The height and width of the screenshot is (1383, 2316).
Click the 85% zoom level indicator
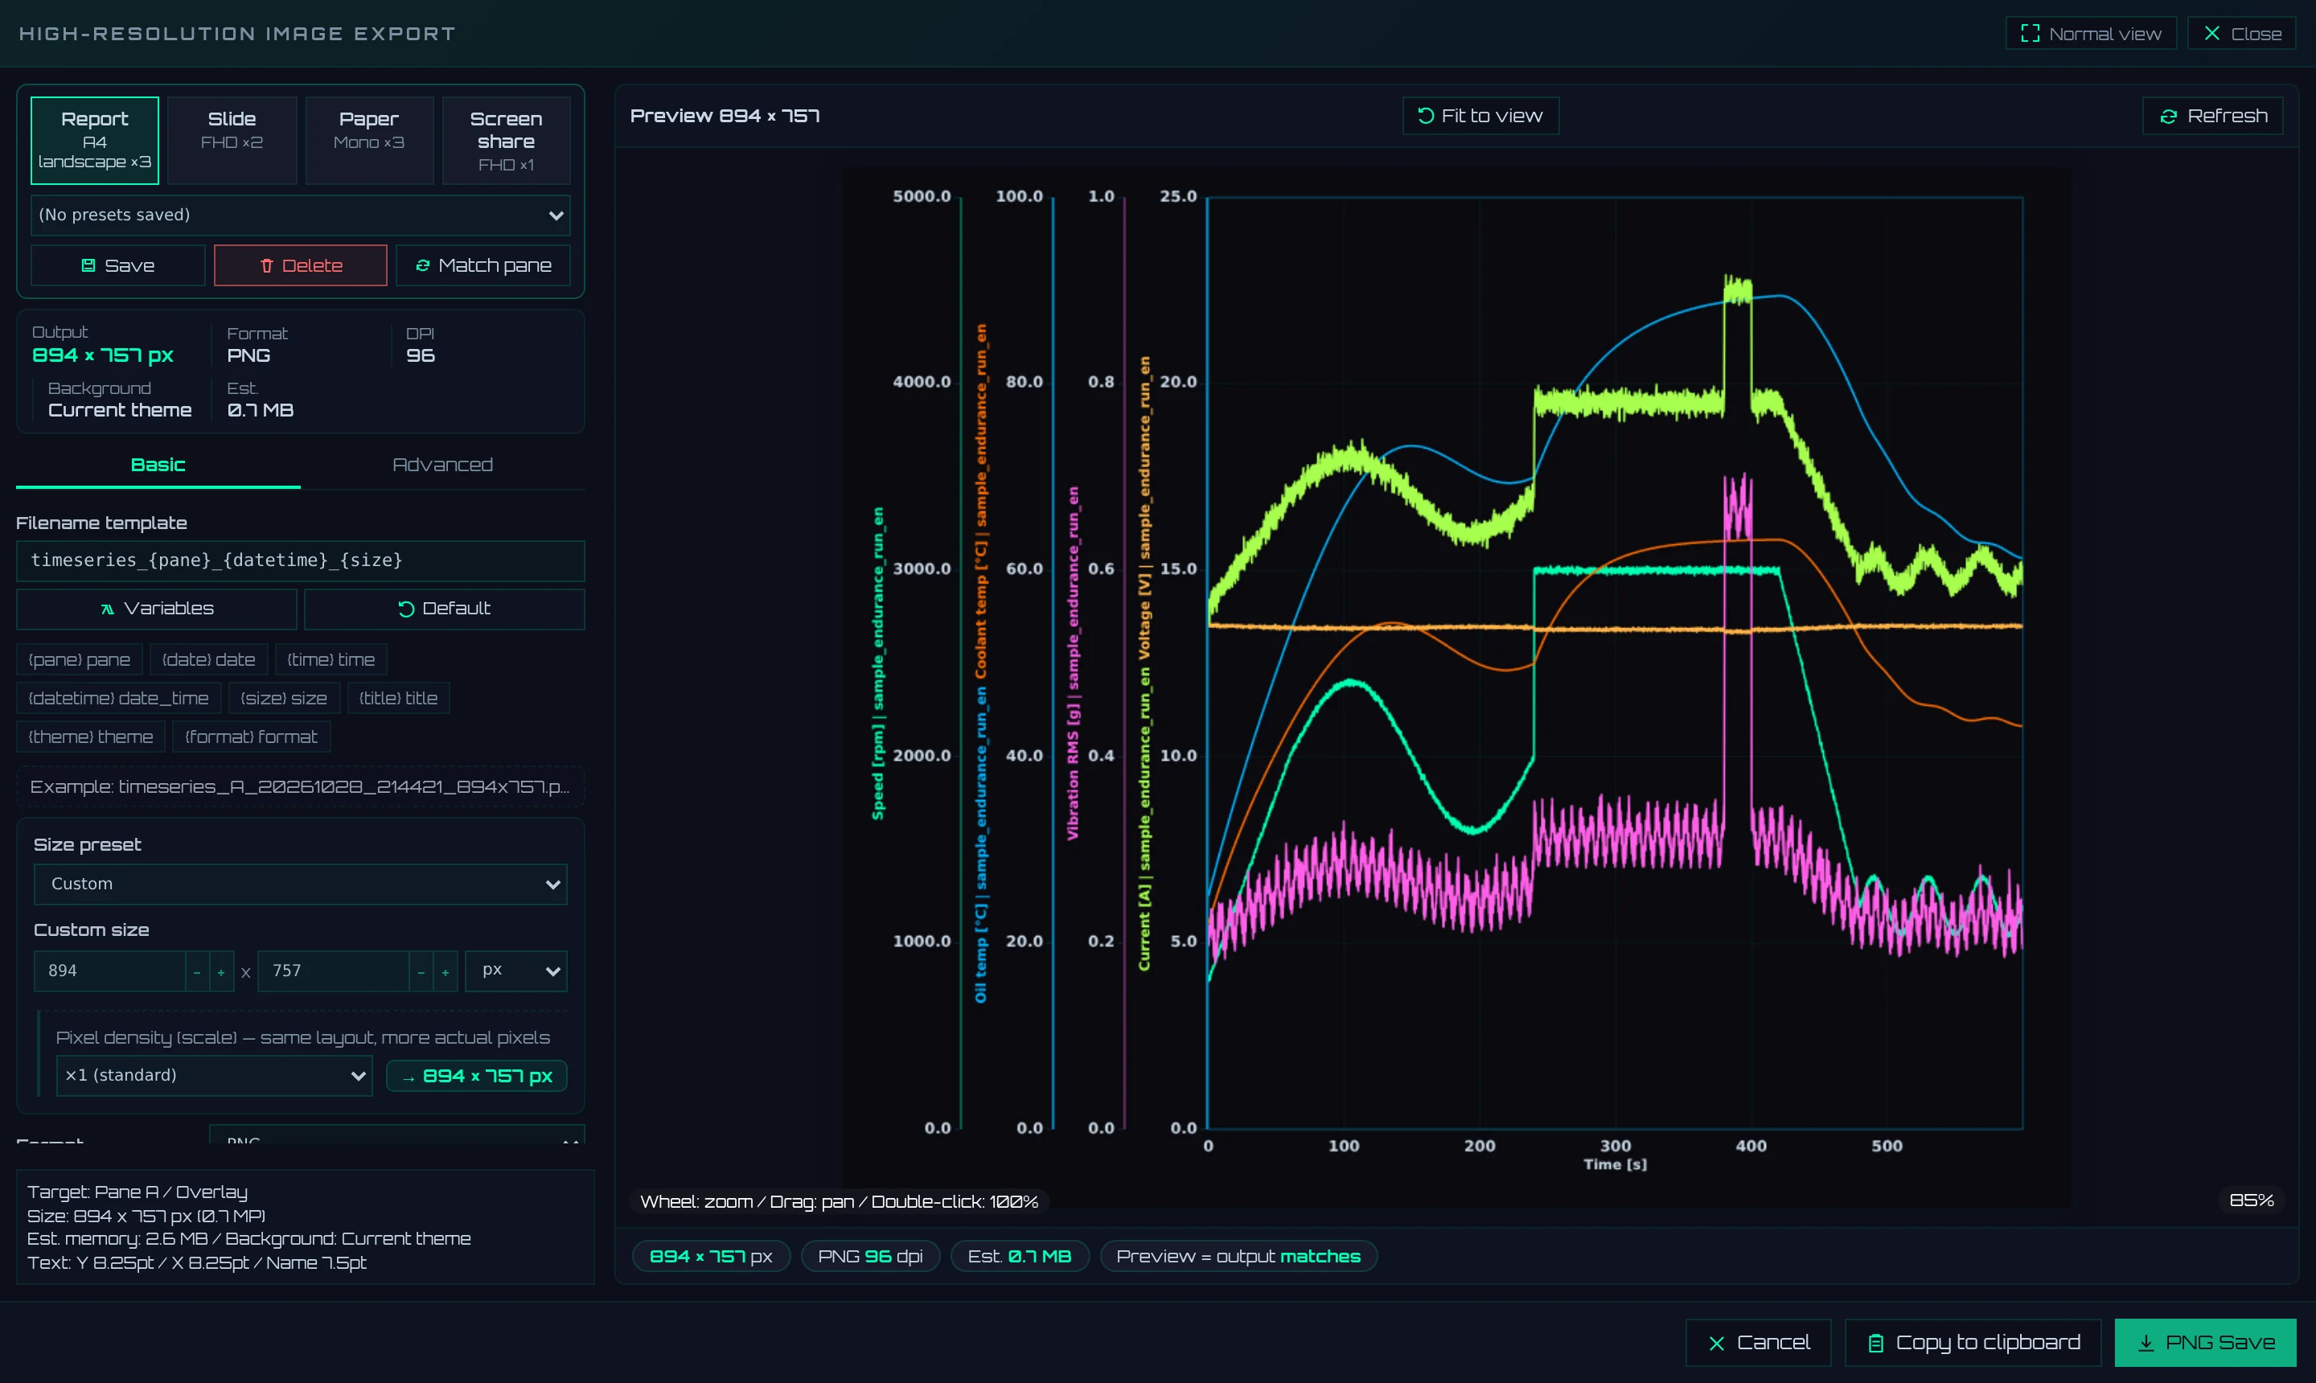(x=2251, y=1200)
